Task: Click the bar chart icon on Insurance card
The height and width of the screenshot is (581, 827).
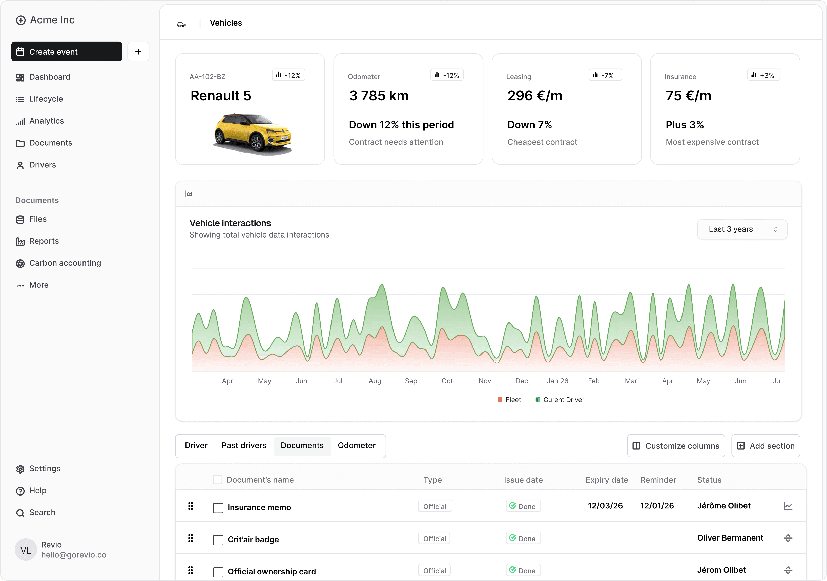Action: pos(754,75)
